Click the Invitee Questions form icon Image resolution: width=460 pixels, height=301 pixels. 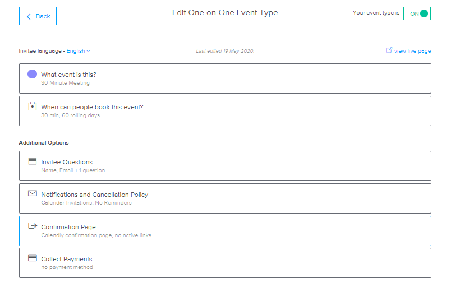[x=33, y=161]
